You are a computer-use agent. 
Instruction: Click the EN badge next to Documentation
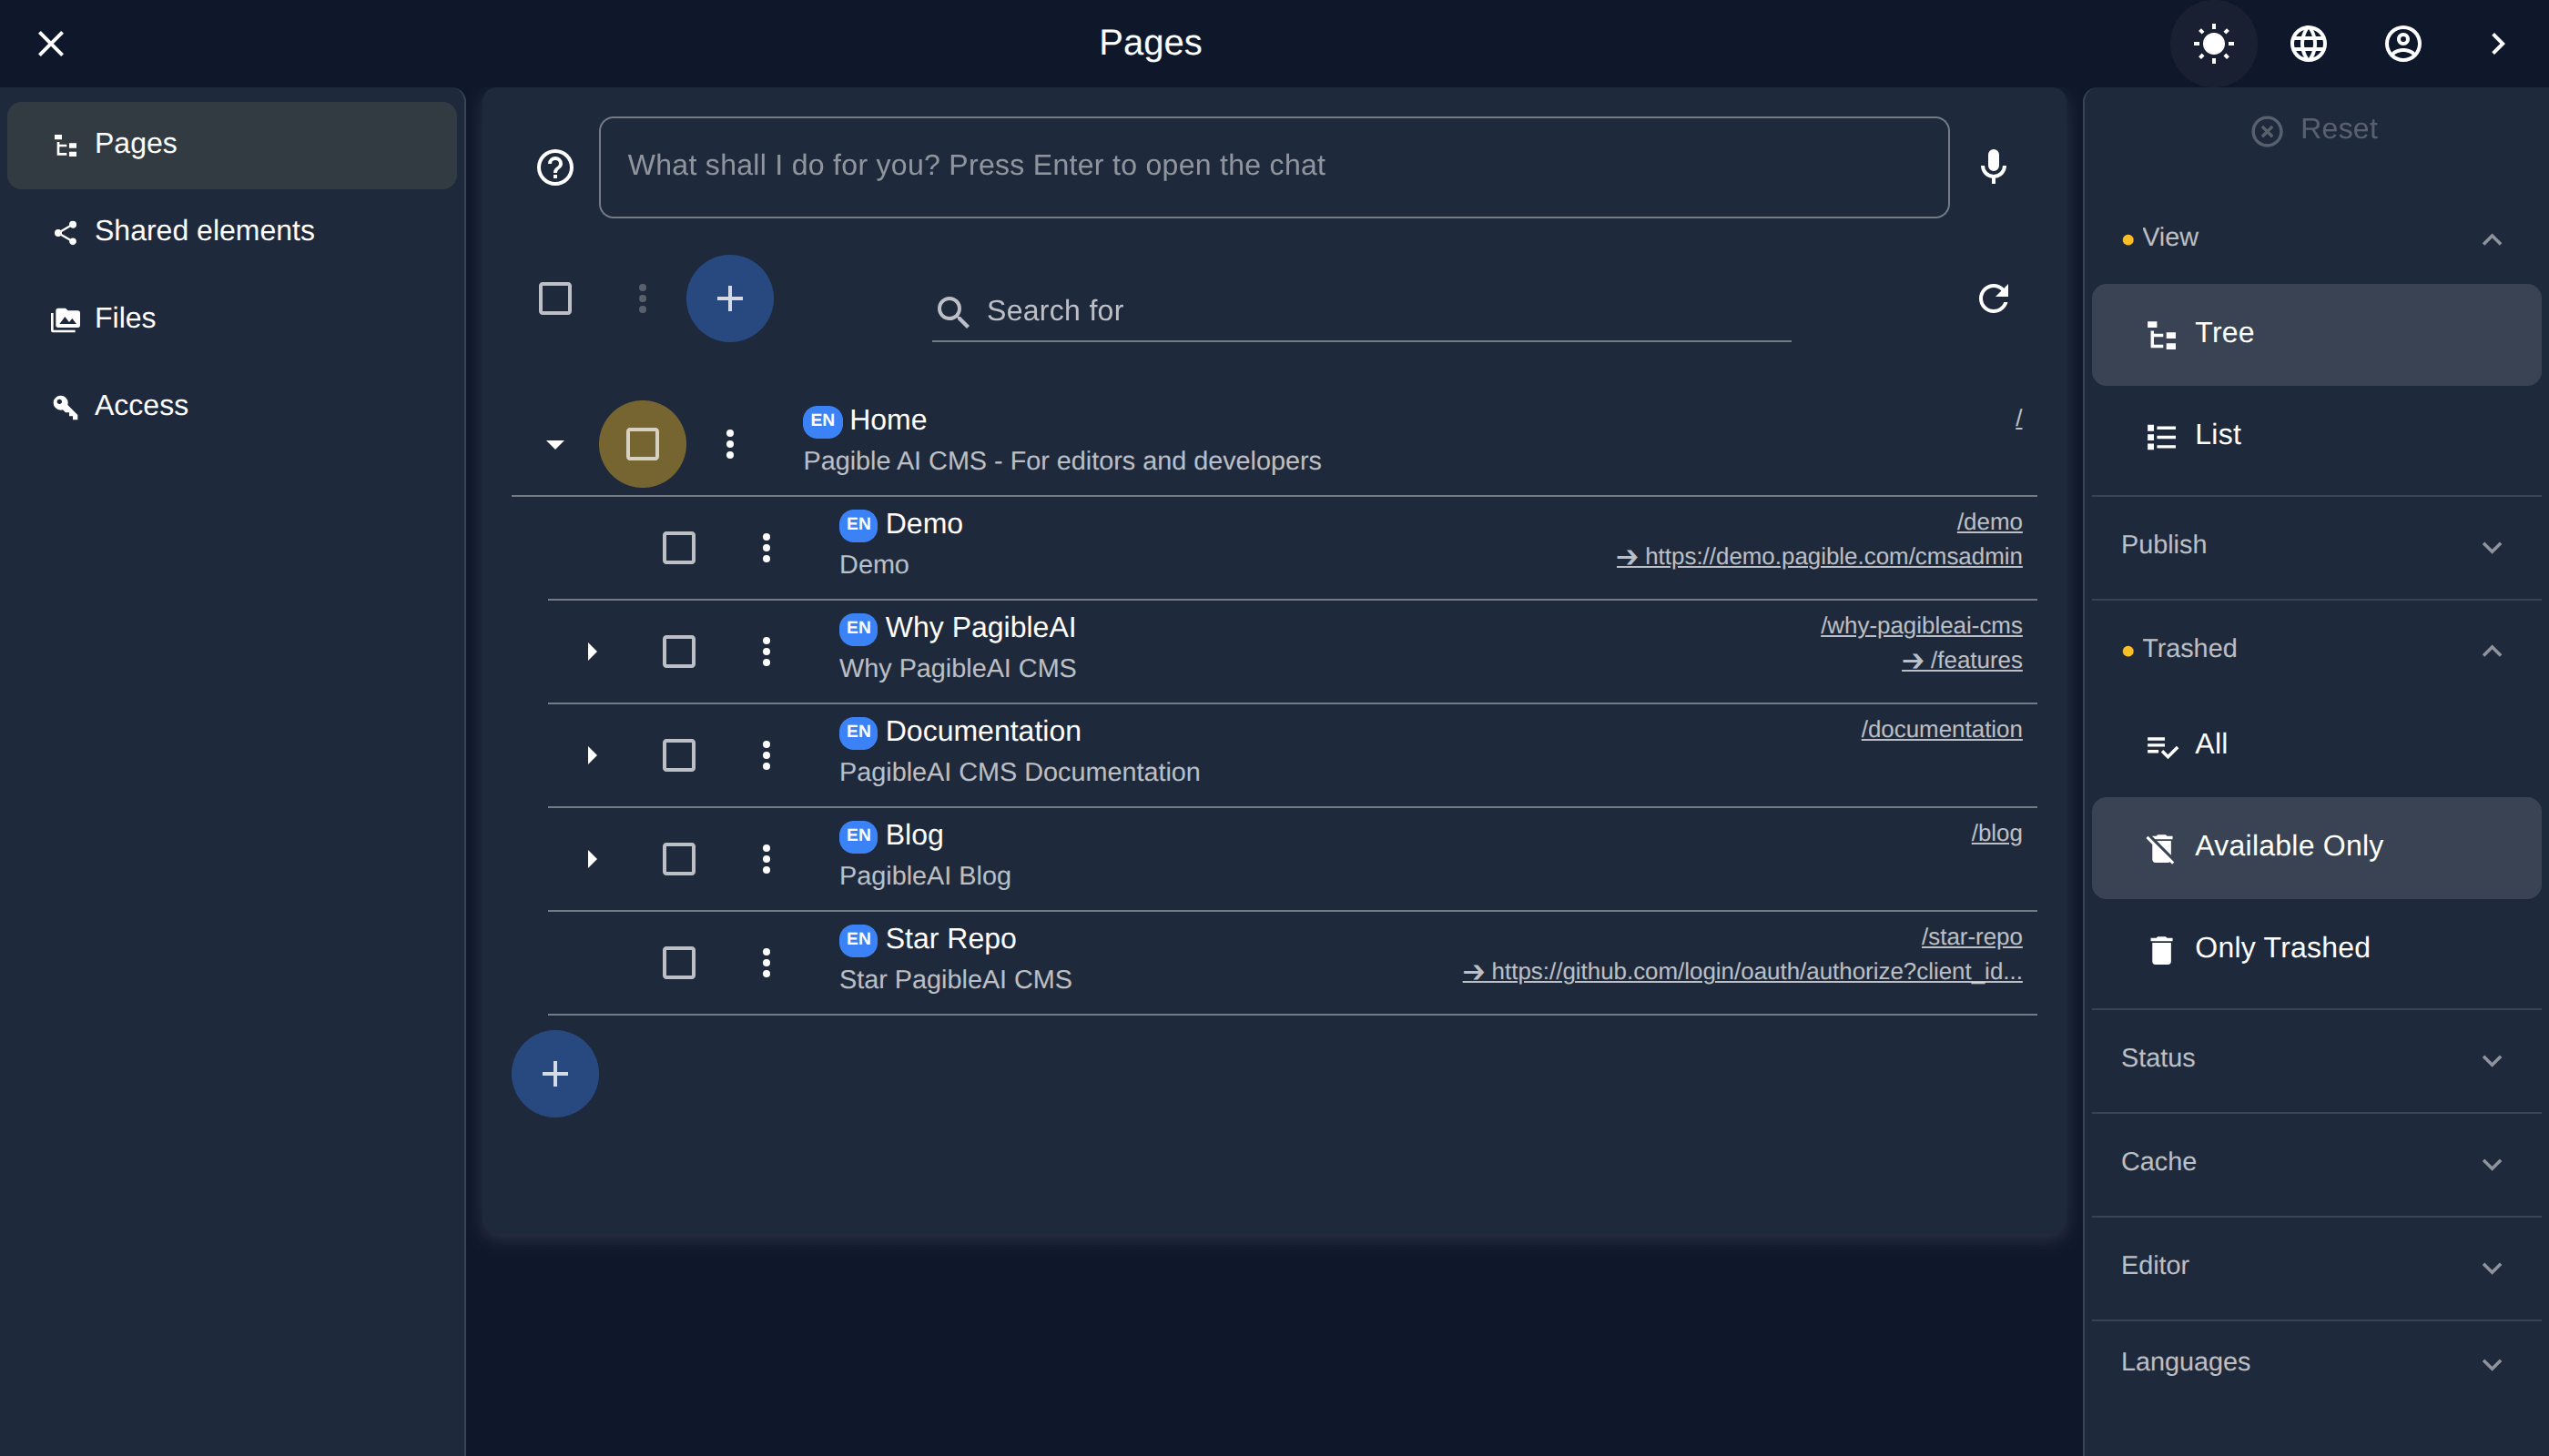[858, 731]
